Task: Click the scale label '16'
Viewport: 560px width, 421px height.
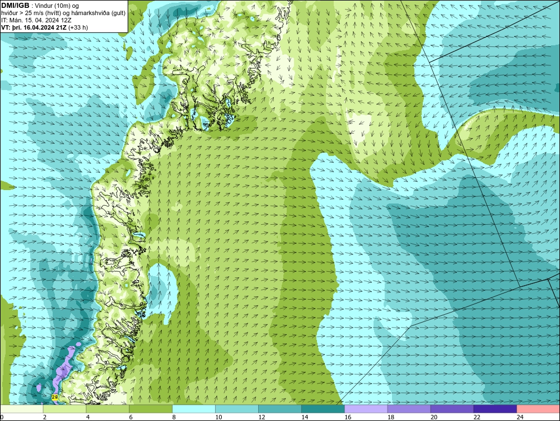Action: pos(348,417)
